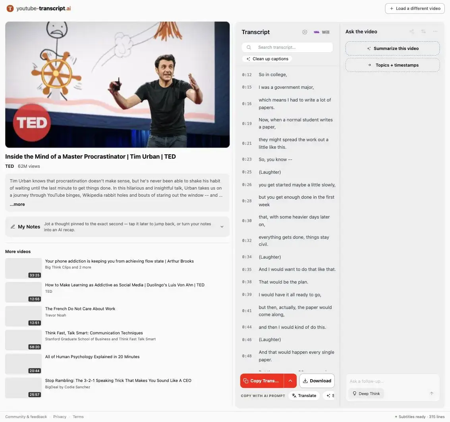The height and width of the screenshot is (422, 450).
Task: Download the transcript
Action: coord(317,381)
